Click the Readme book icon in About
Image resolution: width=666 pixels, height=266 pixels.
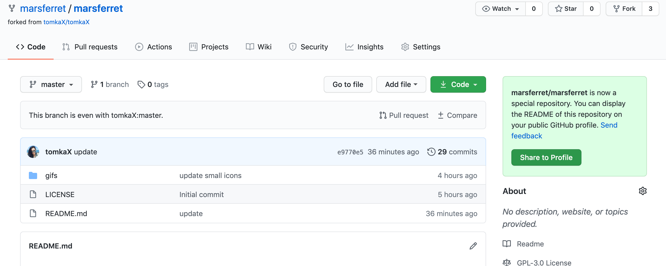[507, 244]
